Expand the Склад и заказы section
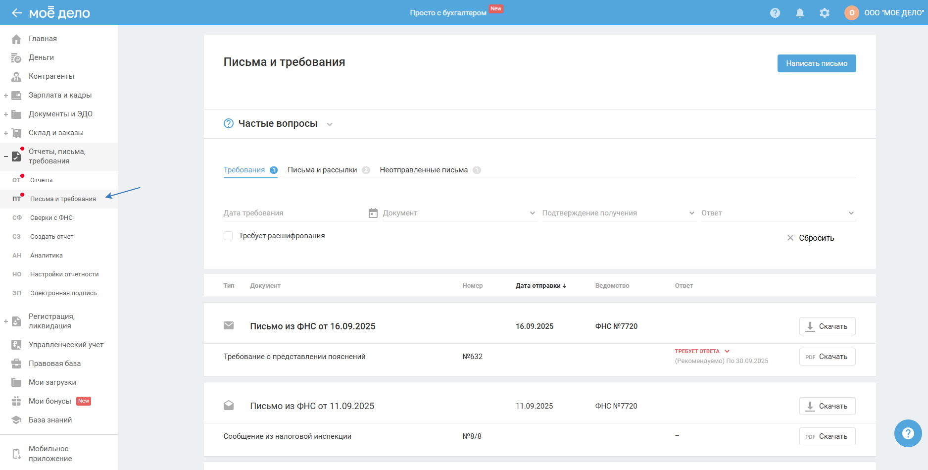Viewport: 928px width, 470px height. (6, 133)
